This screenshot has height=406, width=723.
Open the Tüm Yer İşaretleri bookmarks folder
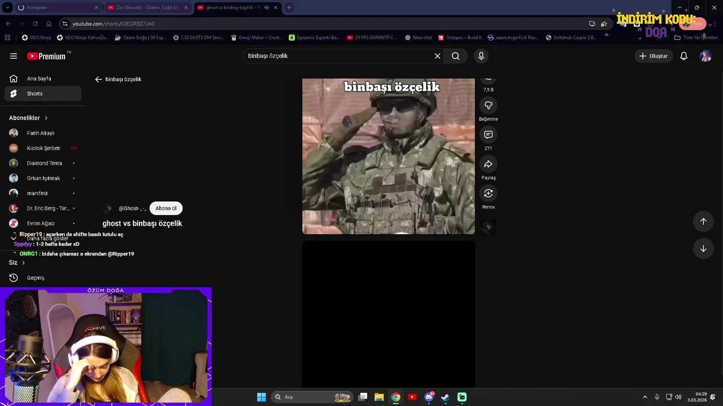[696, 38]
